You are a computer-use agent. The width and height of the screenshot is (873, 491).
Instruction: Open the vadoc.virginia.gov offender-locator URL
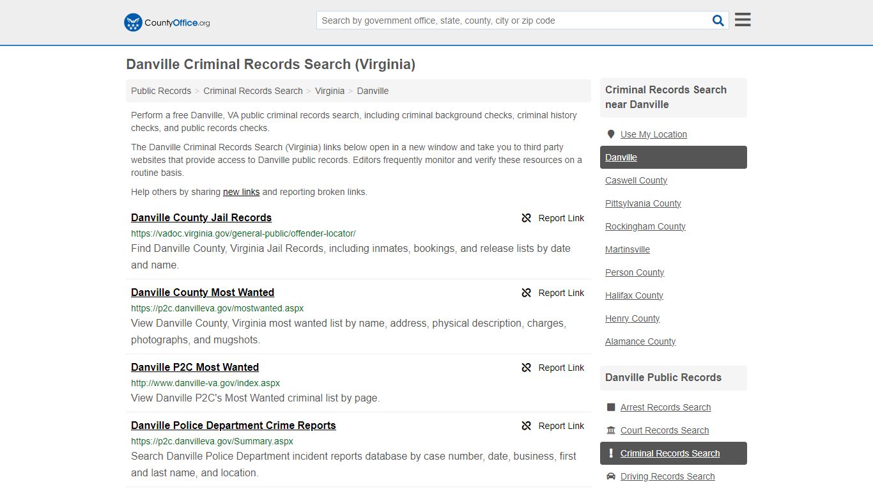[243, 233]
